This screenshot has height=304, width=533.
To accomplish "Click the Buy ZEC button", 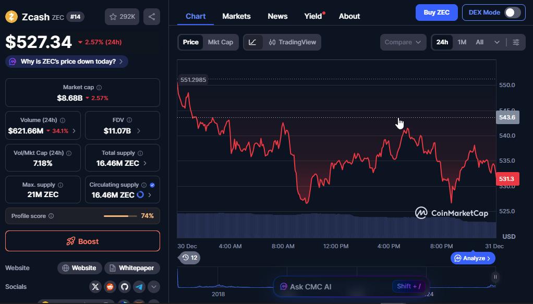I will [437, 13].
